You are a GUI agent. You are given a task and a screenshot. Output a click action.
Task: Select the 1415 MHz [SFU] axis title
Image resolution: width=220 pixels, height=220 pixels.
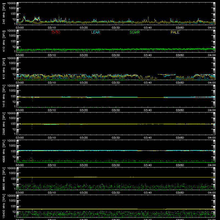pyautogui.click(x=4, y=96)
